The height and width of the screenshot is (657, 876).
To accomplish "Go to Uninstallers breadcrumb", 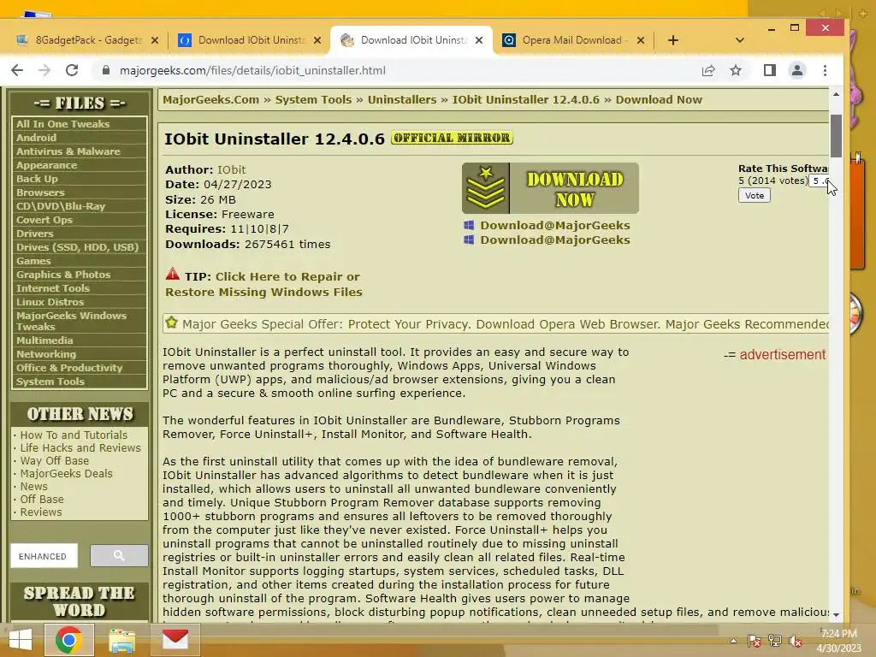I will tap(402, 99).
